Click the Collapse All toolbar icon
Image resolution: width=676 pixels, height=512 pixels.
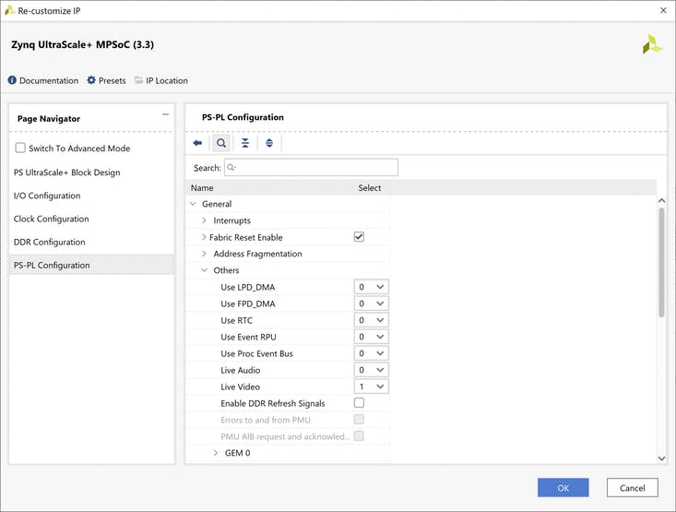245,143
